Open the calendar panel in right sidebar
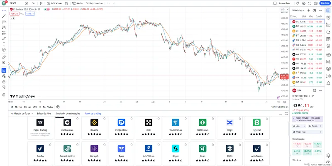The height and width of the screenshot is (166, 332). point(328,39)
